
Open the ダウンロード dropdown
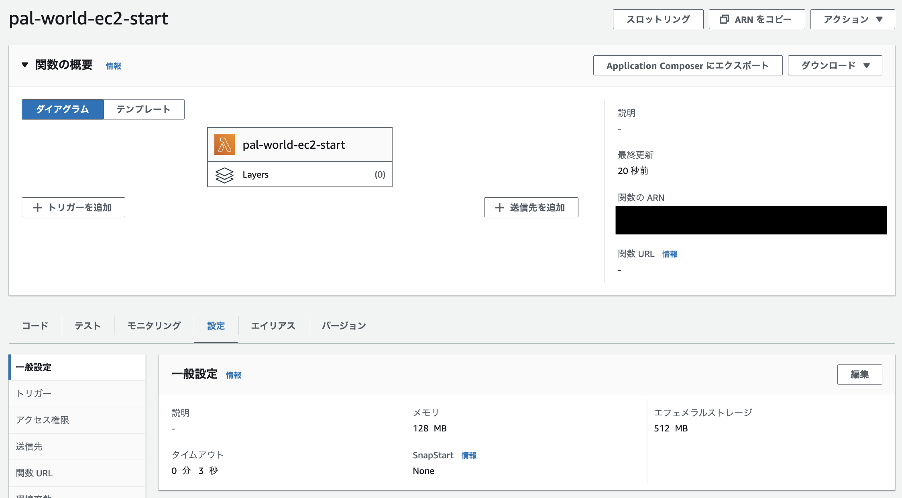835,65
